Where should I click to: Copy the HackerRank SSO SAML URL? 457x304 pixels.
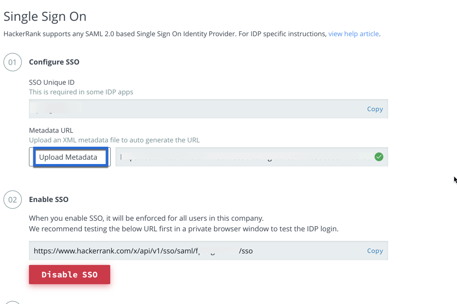tap(375, 251)
